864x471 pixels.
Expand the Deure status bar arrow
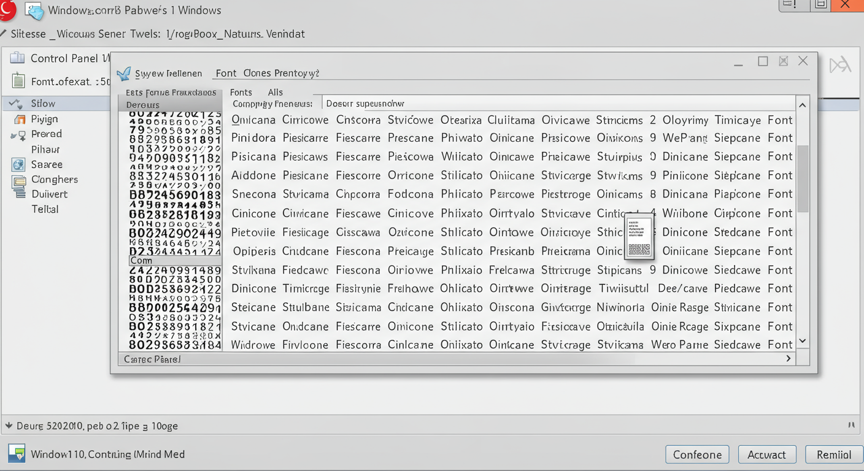9,426
